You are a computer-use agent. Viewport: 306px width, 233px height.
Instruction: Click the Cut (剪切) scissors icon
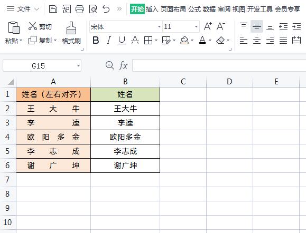pos(33,26)
